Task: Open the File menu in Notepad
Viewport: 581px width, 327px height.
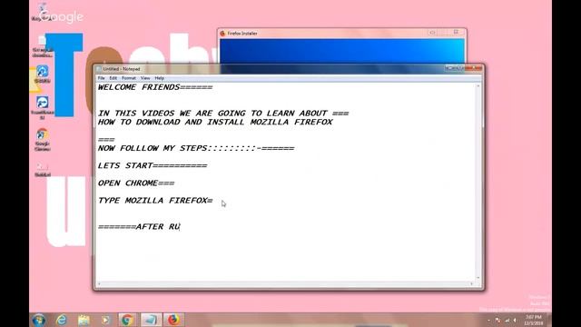Action: [x=101, y=78]
